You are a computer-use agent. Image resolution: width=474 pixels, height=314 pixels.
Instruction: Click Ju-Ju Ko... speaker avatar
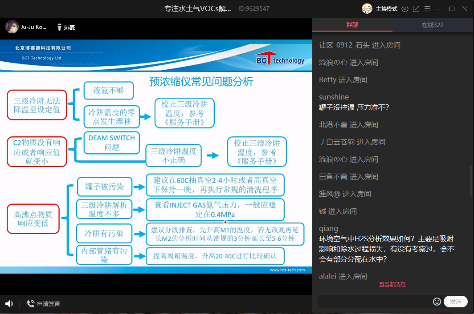click(x=12, y=27)
